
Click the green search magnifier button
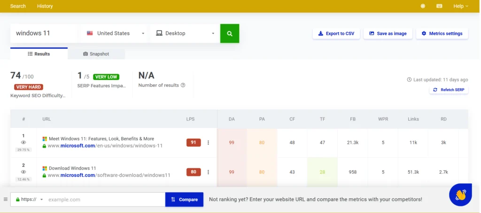[229, 33]
